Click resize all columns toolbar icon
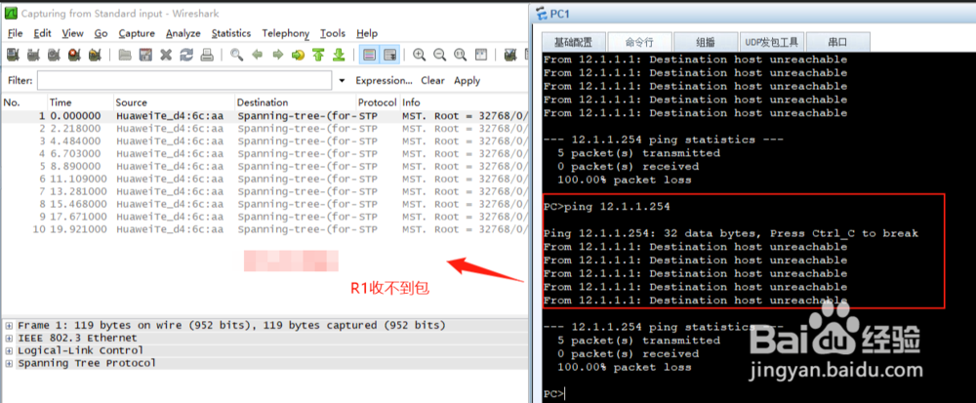 click(480, 55)
